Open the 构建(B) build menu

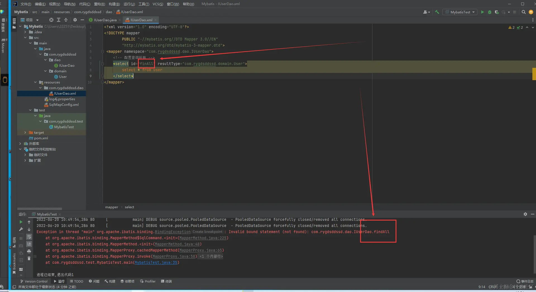[114, 4]
